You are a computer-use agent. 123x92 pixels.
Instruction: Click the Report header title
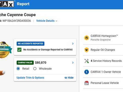23,4
